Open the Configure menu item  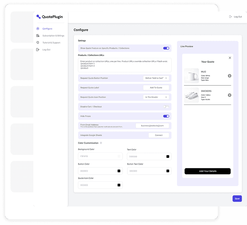tap(47, 29)
